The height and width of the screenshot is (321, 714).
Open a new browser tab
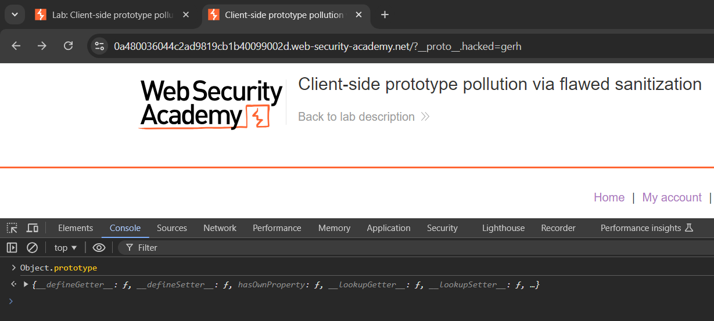click(385, 15)
